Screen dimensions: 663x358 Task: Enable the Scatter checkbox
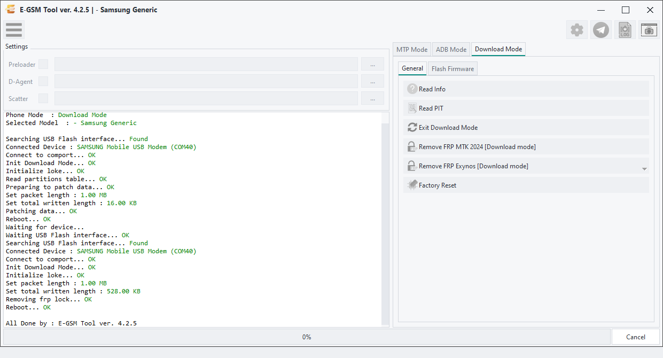(x=43, y=98)
